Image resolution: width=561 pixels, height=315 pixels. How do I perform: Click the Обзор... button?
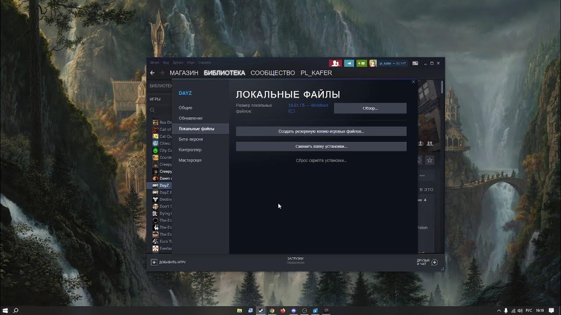pos(370,108)
